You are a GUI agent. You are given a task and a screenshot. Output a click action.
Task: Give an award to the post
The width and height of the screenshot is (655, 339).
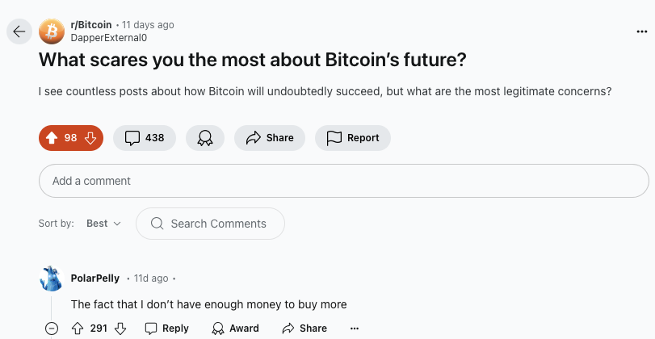point(205,138)
